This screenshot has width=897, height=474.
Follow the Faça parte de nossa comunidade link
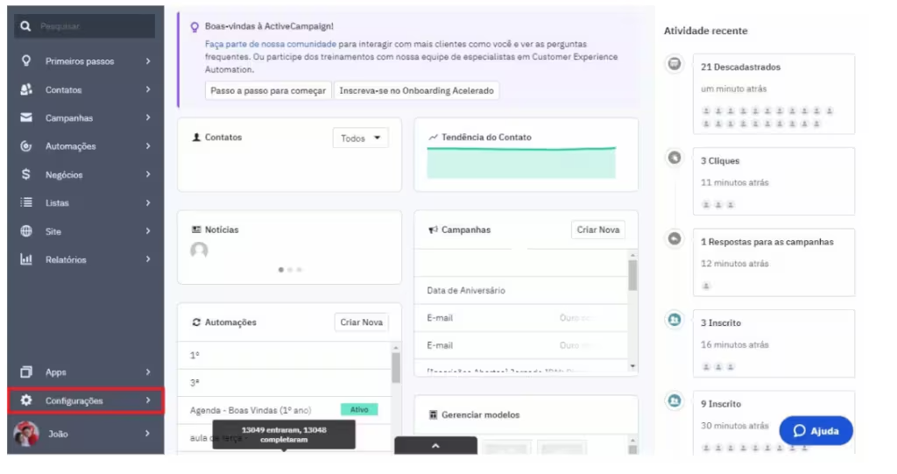[271, 44]
